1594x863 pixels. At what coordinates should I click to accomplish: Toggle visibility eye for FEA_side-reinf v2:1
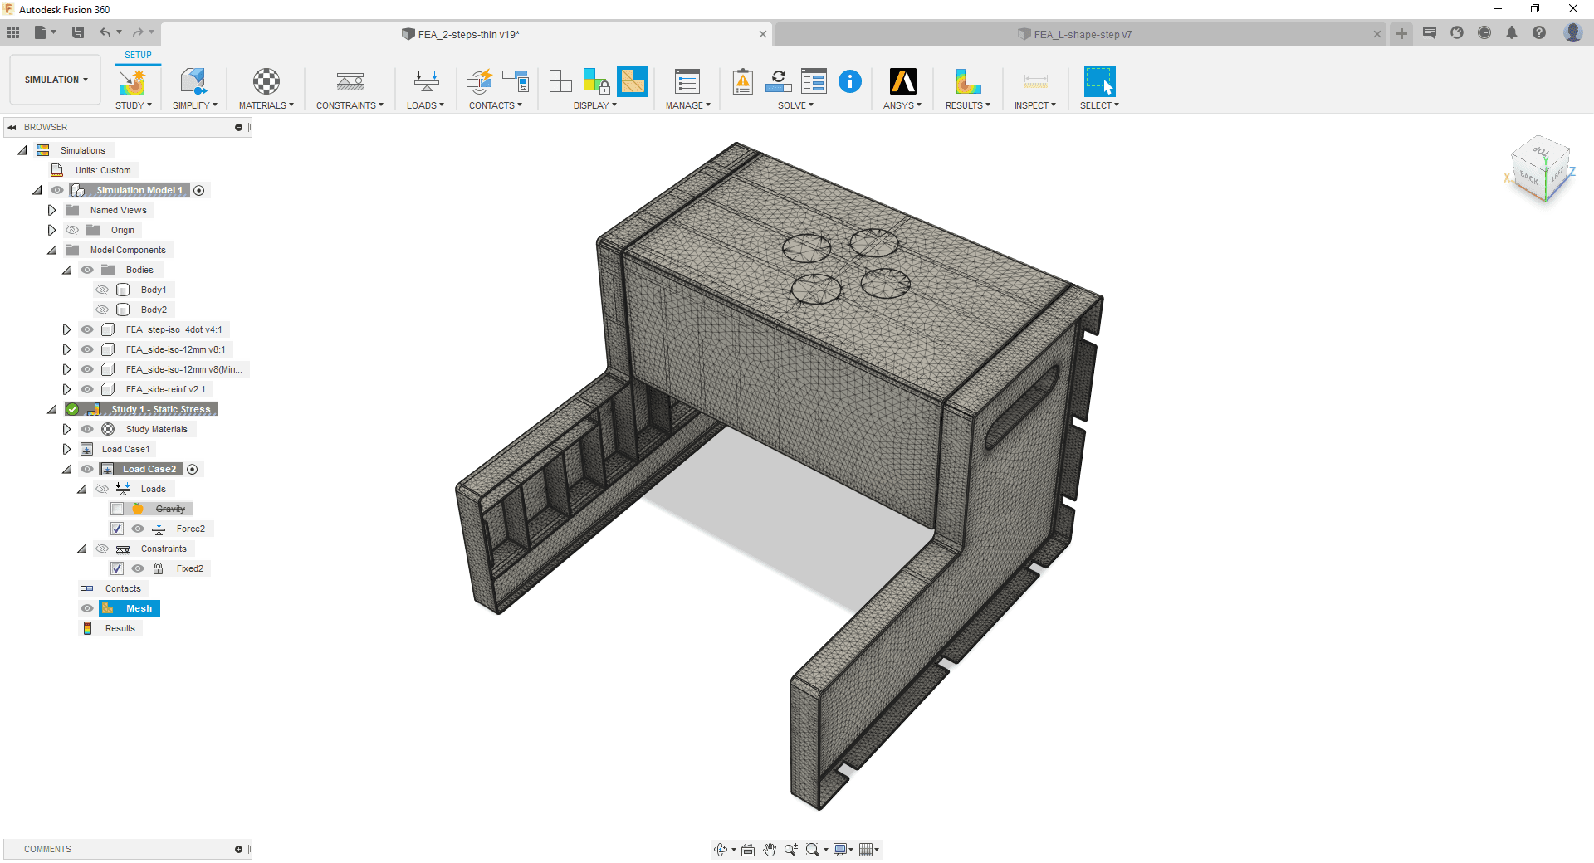click(x=87, y=389)
